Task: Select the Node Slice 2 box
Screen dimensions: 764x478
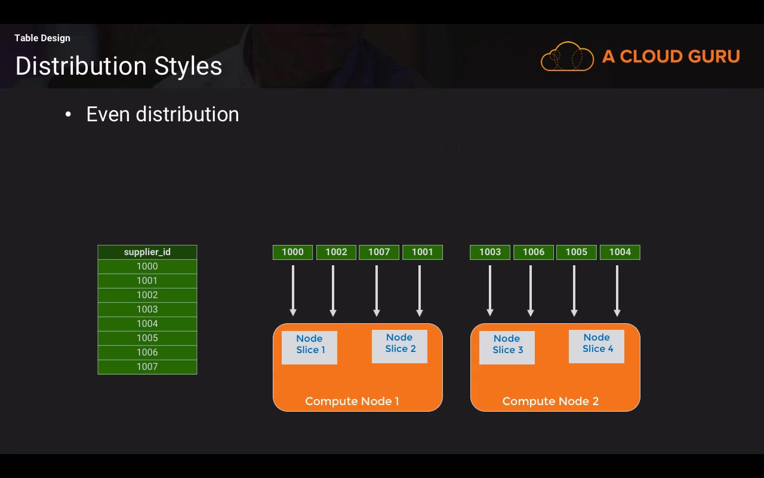Action: click(399, 347)
